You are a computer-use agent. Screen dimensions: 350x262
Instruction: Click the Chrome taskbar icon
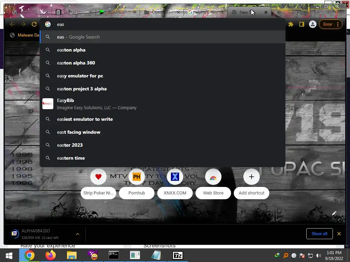tap(29, 255)
